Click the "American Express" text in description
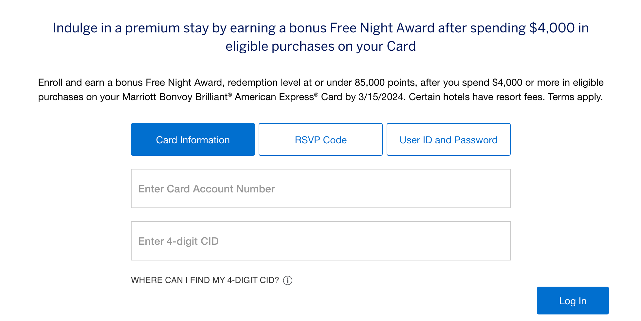Viewport: 641px width, 321px height. [x=274, y=97]
